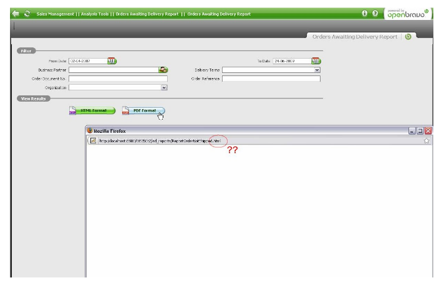Viewport: 444px width, 288px height.
Task: Click the back arrow icon in header
Action: point(16,13)
